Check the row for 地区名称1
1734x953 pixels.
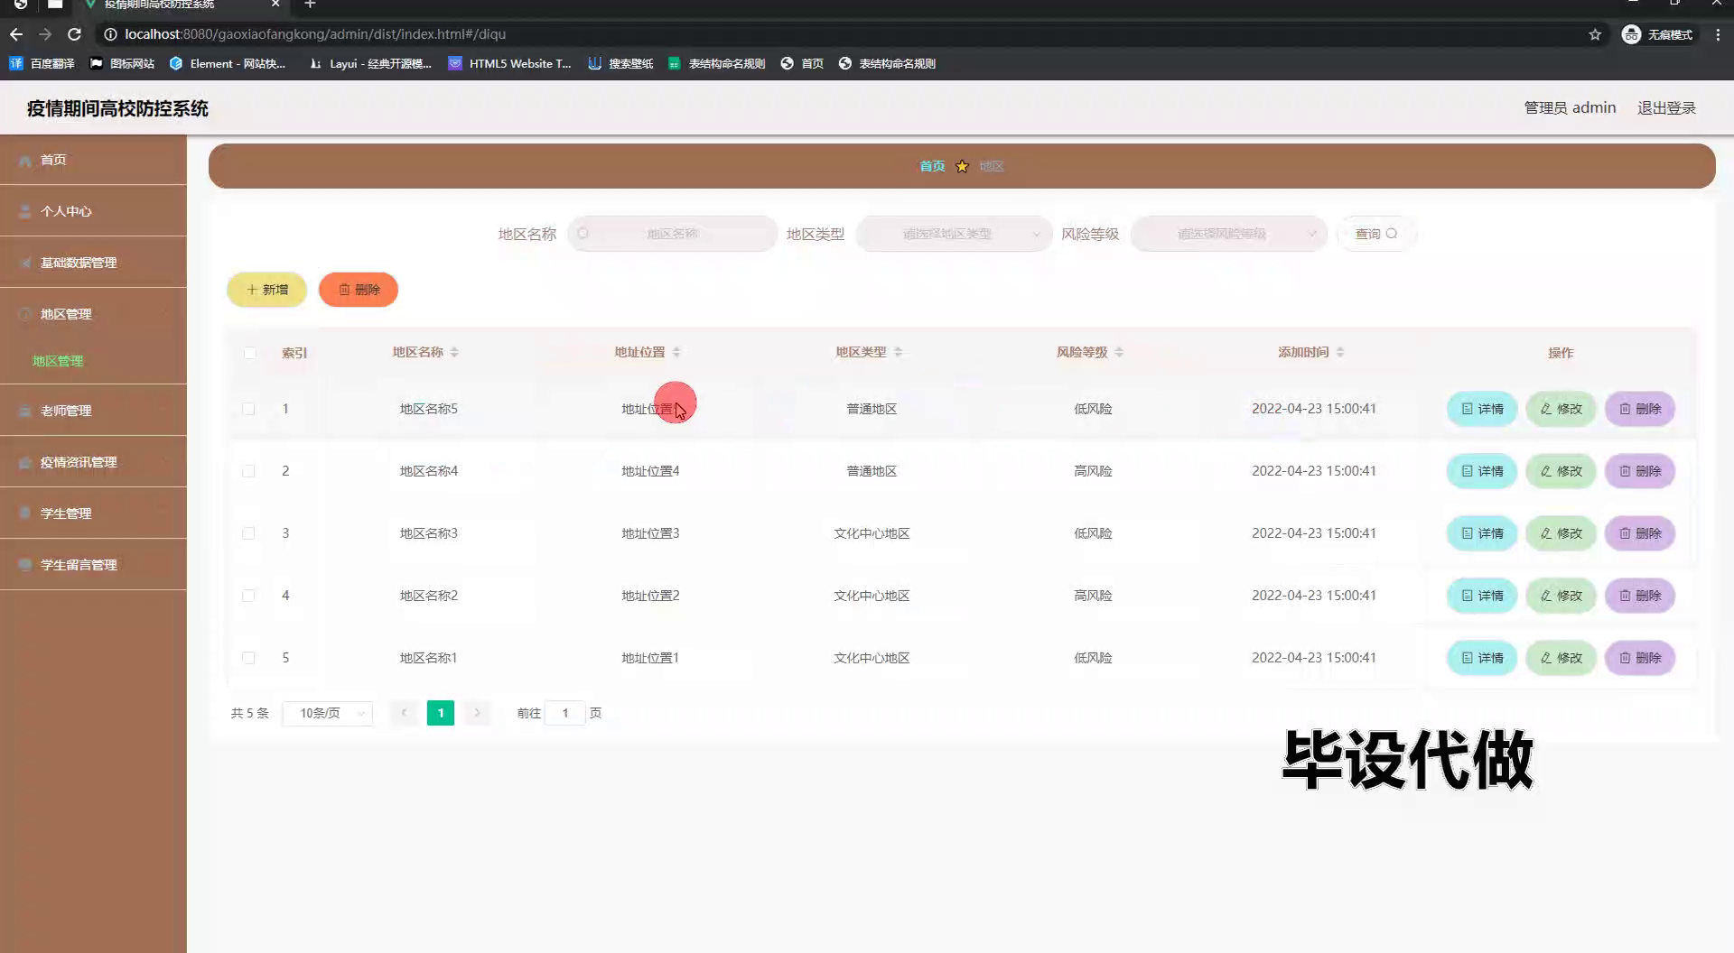tap(248, 658)
